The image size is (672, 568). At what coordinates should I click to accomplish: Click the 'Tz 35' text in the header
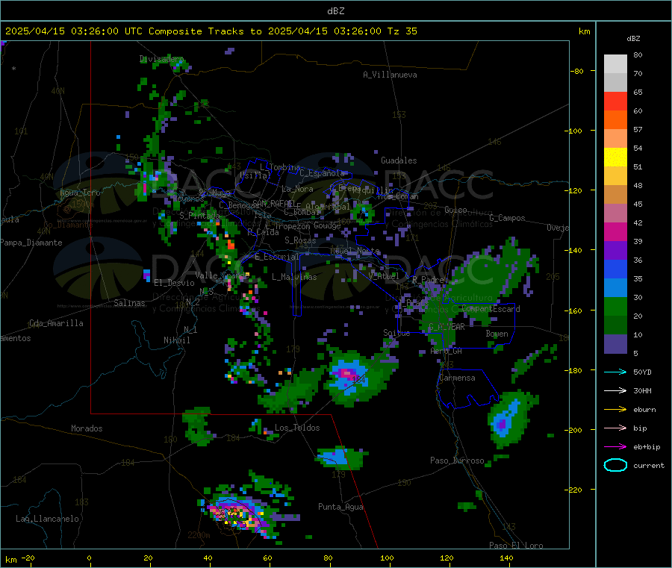[402, 31]
